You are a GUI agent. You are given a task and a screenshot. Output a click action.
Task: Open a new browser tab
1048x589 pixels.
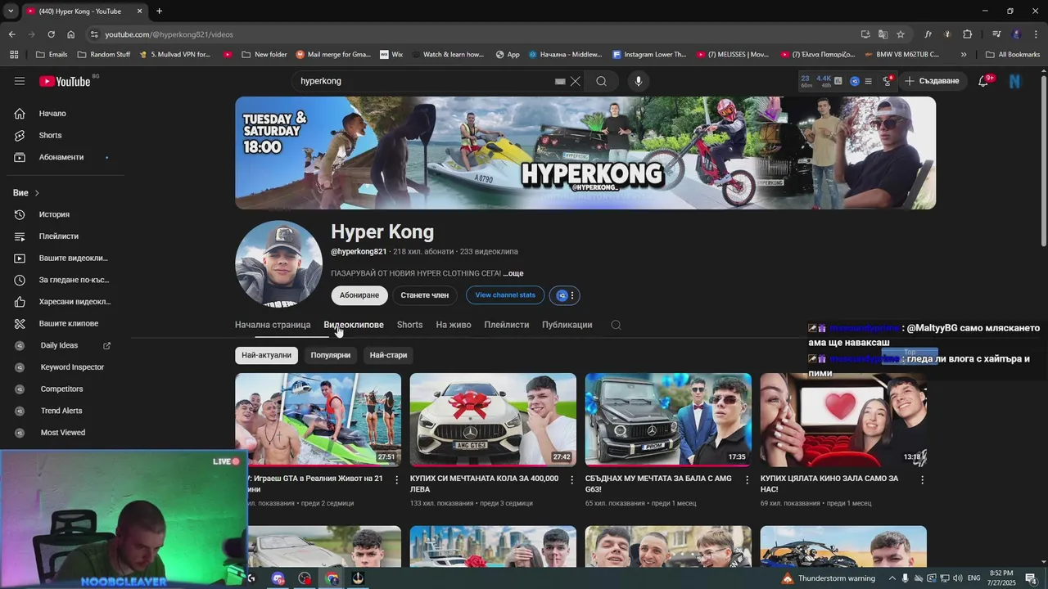(x=159, y=11)
